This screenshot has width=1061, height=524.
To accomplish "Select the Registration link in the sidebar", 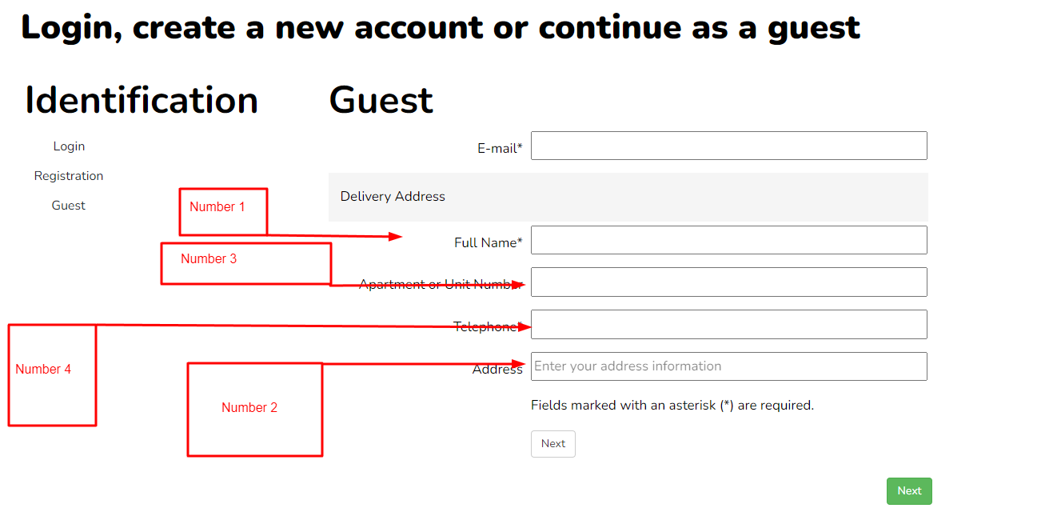I will tap(69, 176).
